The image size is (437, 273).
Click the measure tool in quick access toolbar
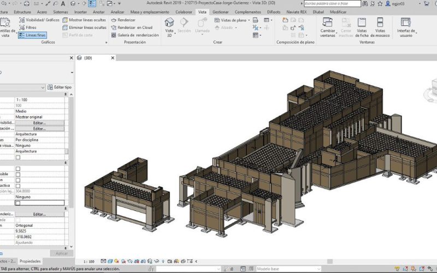point(48,4)
